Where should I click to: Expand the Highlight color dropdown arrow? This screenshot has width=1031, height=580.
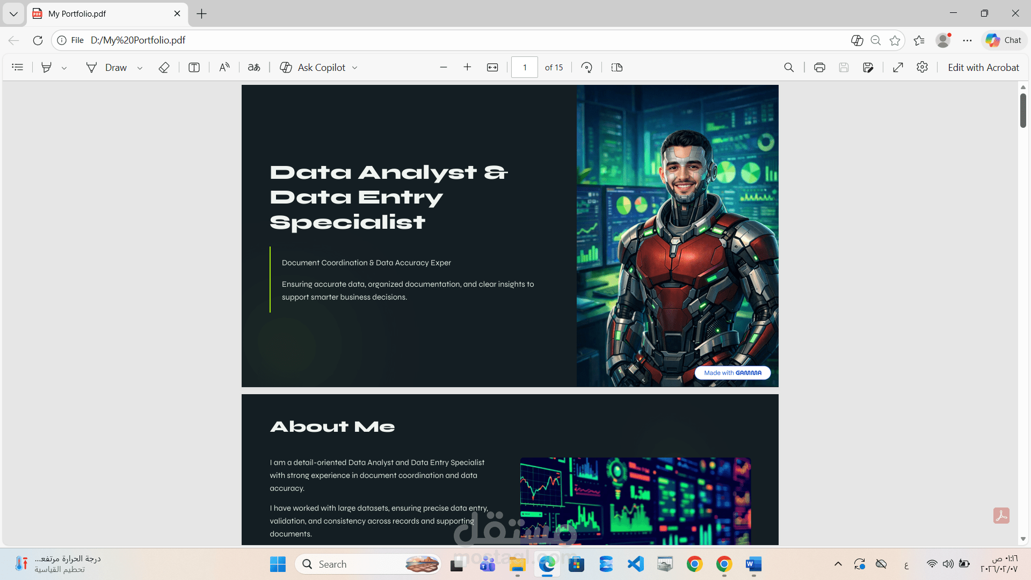(x=64, y=68)
